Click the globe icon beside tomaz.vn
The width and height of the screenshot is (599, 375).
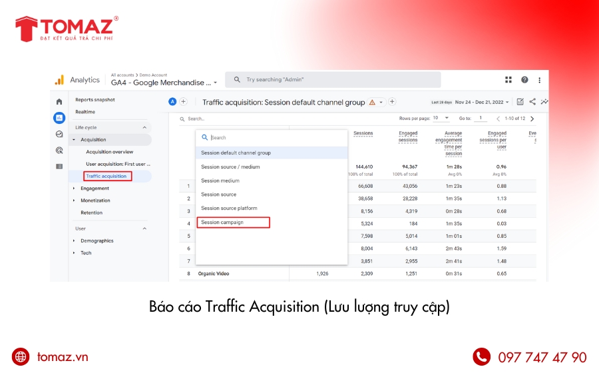click(21, 356)
